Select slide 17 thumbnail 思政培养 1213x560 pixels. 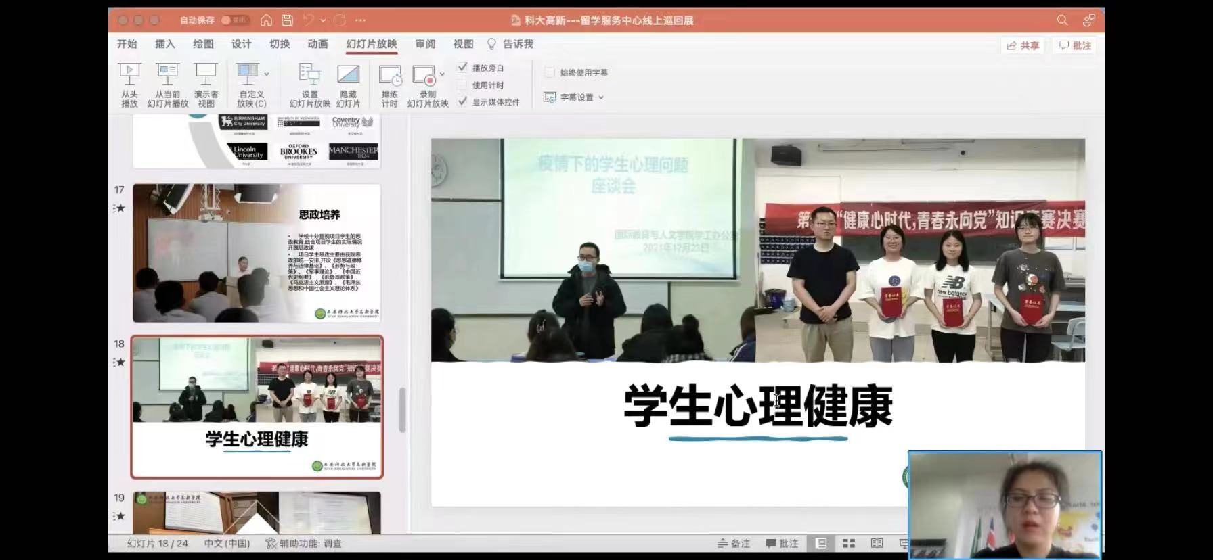257,253
